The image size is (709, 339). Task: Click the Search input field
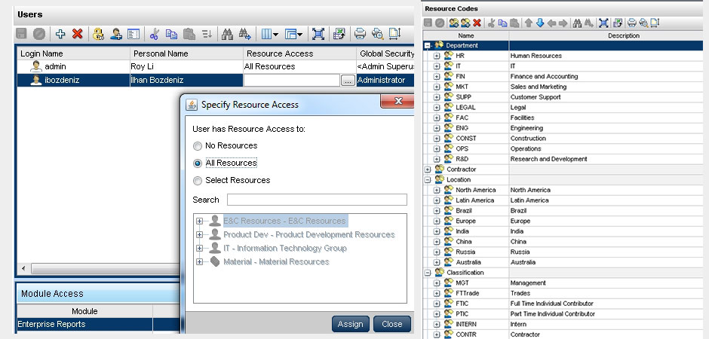(x=317, y=200)
